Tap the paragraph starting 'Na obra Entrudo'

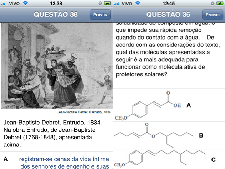coord(49,137)
